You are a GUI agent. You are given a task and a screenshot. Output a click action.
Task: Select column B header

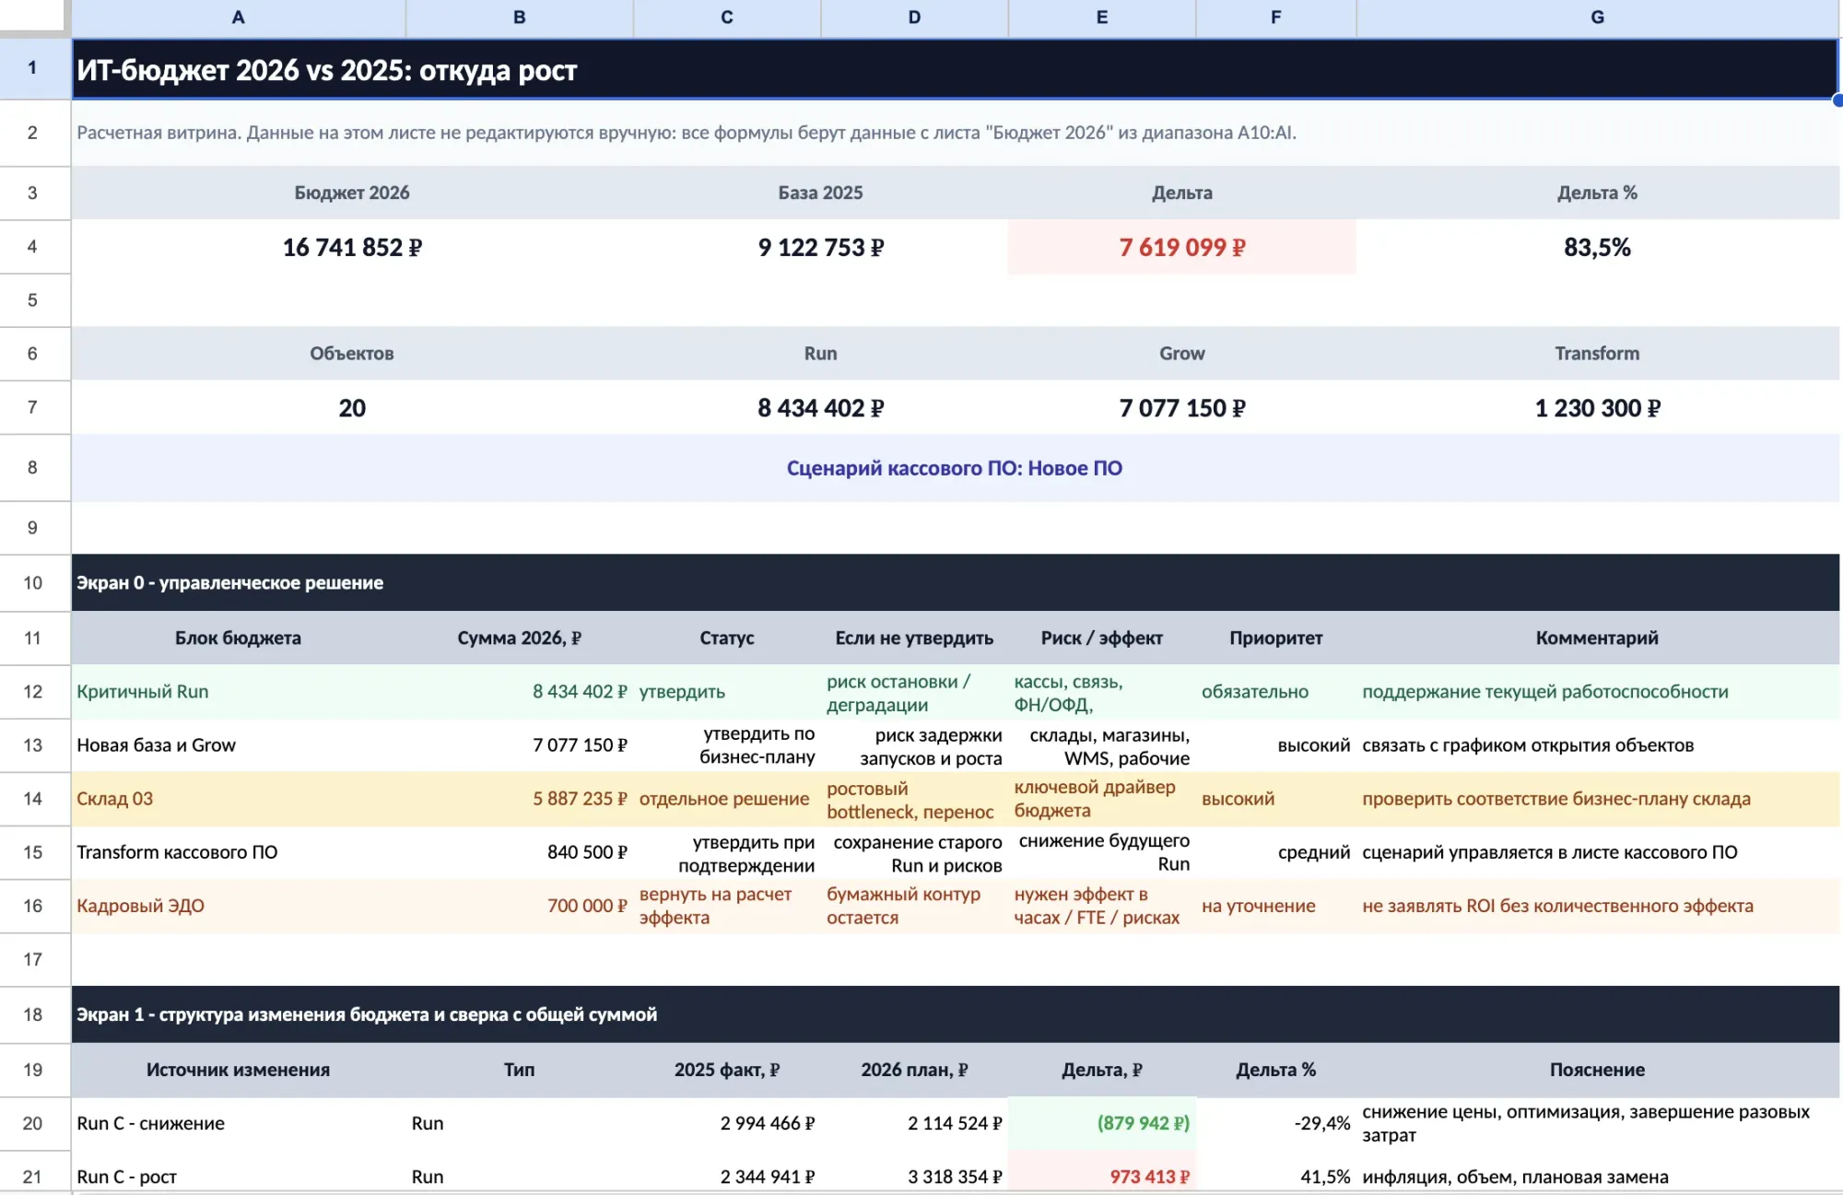coord(520,18)
